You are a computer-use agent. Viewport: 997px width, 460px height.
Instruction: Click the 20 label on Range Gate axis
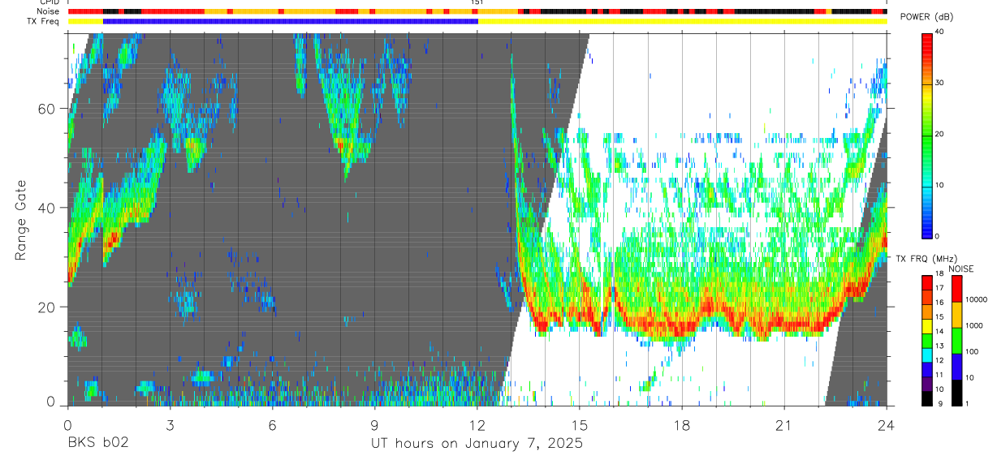(47, 307)
